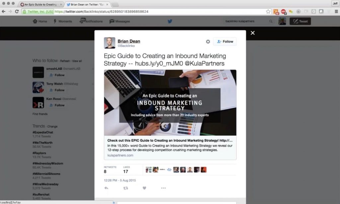Open the Chrome hamburger menu

[336, 12]
